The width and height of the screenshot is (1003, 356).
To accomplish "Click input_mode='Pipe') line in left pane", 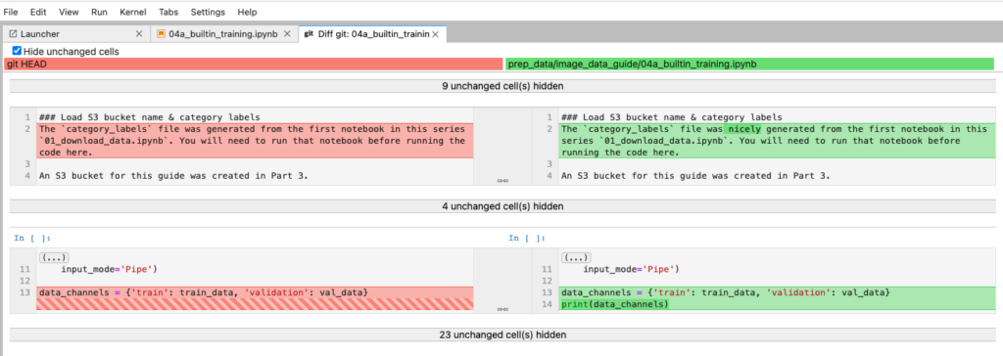I will click(x=109, y=269).
